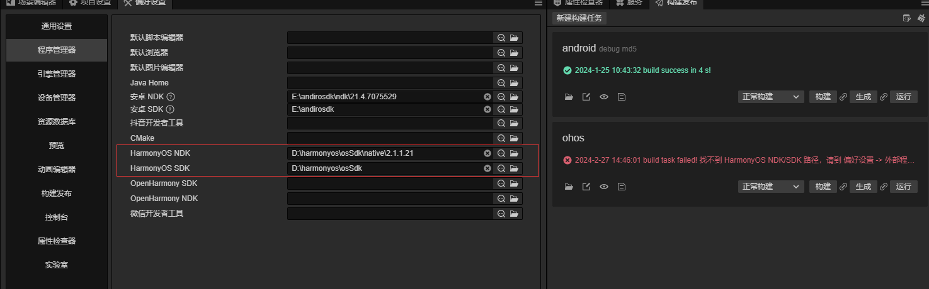Open the preferences panel menu icon
Viewport: 929px width, 289px height.
[x=539, y=3]
